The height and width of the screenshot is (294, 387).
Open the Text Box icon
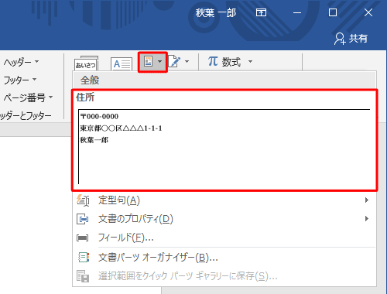[x=122, y=63]
